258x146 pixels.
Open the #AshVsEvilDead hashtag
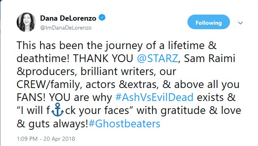coord(154,97)
